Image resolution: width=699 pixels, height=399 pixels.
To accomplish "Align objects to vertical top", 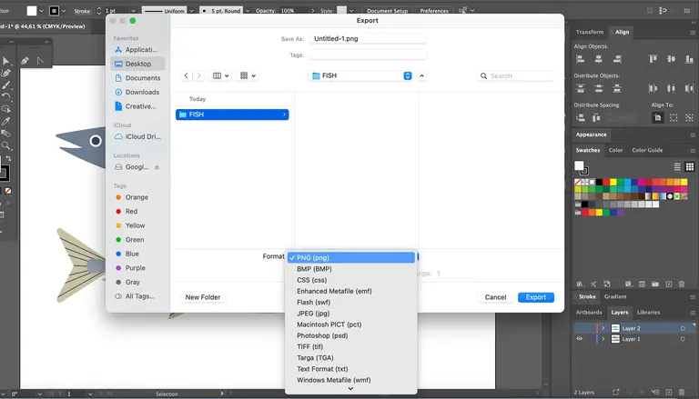I will coord(653,59).
